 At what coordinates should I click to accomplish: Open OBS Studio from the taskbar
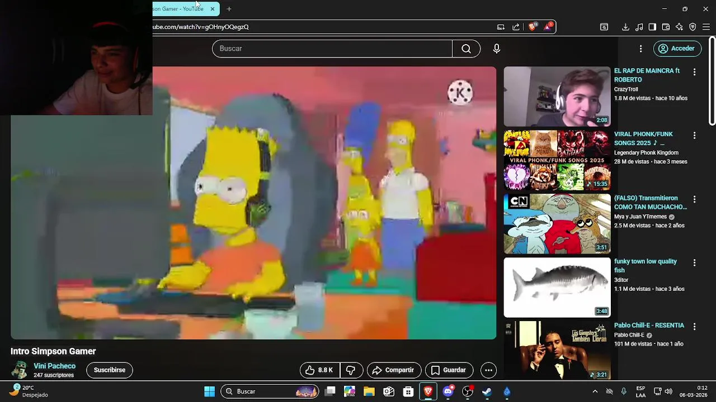coord(468,391)
